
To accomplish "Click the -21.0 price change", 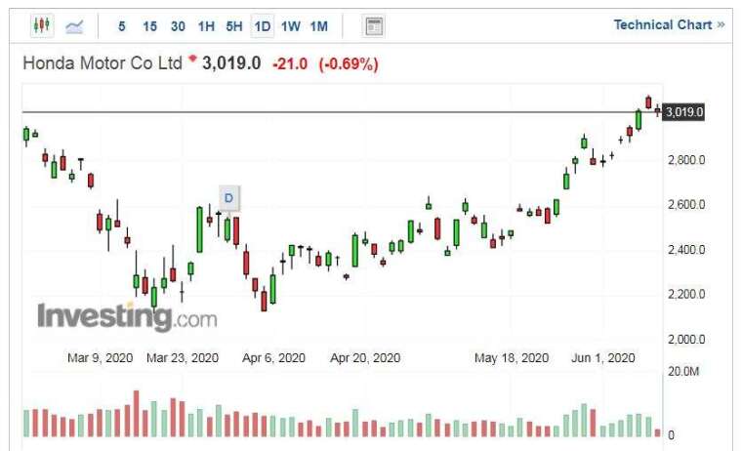I will [290, 63].
